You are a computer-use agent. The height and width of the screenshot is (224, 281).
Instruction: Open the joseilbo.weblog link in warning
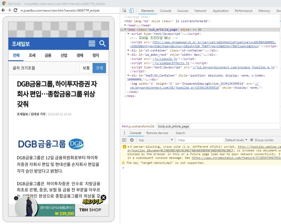259,147
